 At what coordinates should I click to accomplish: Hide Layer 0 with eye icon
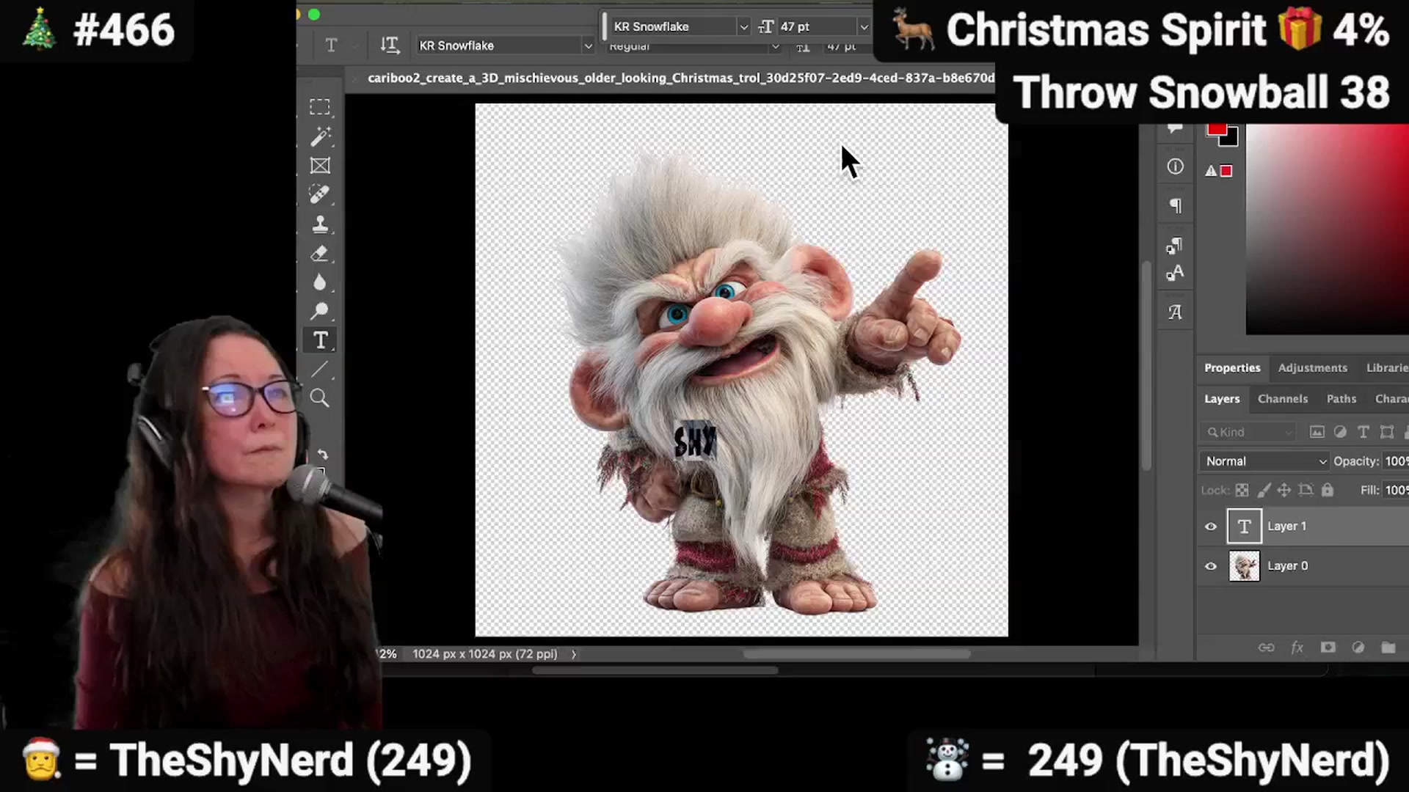click(x=1211, y=566)
